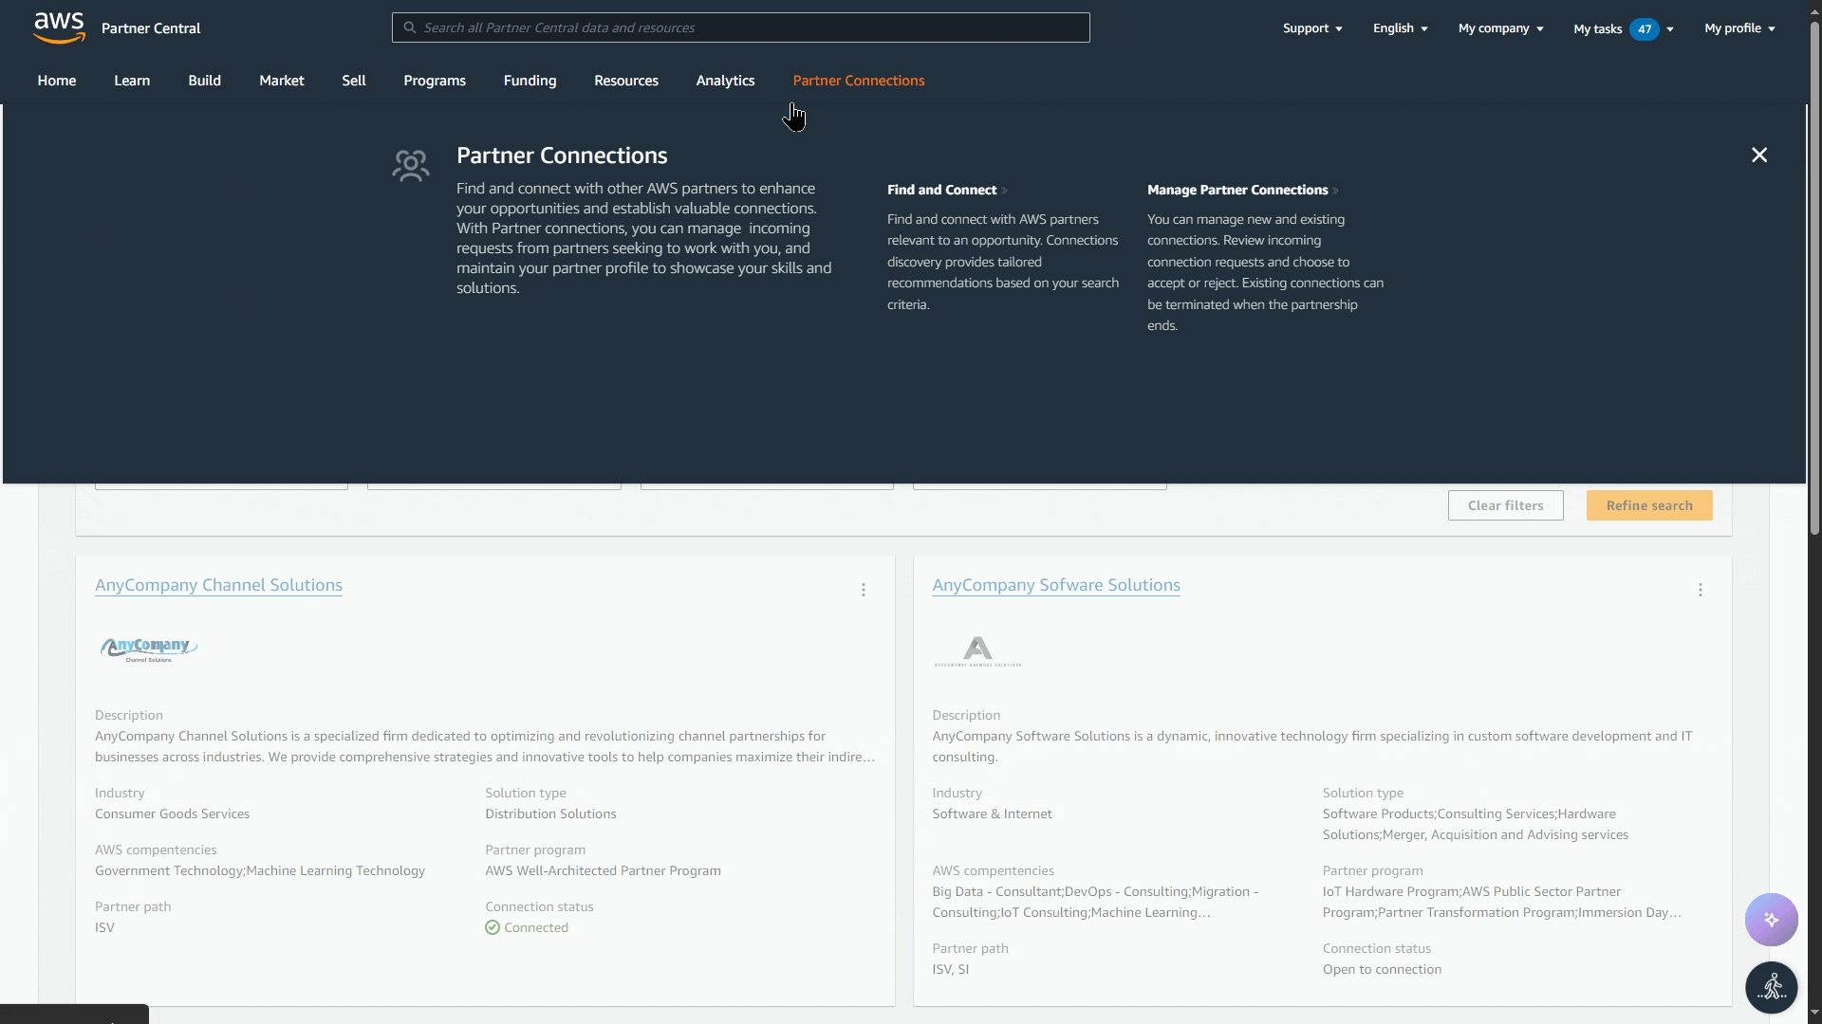Close the Partner Connections mega menu

click(1758, 155)
